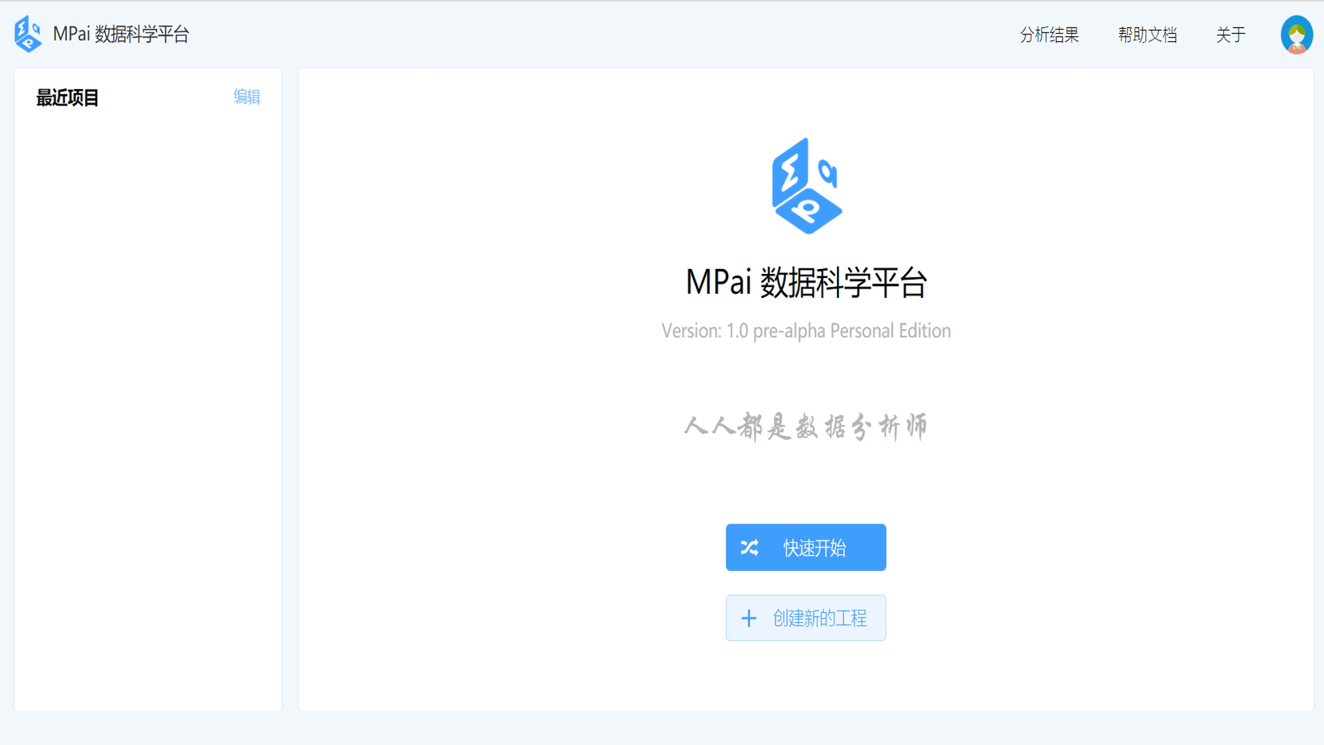
Task: Click the 编辑 link in recent projects panel
Action: tap(247, 97)
